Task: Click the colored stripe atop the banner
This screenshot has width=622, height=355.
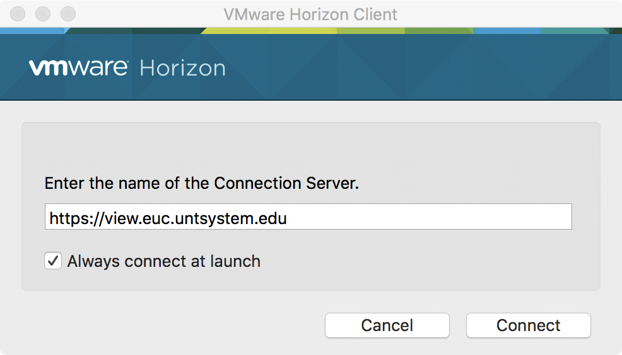Action: [x=315, y=30]
